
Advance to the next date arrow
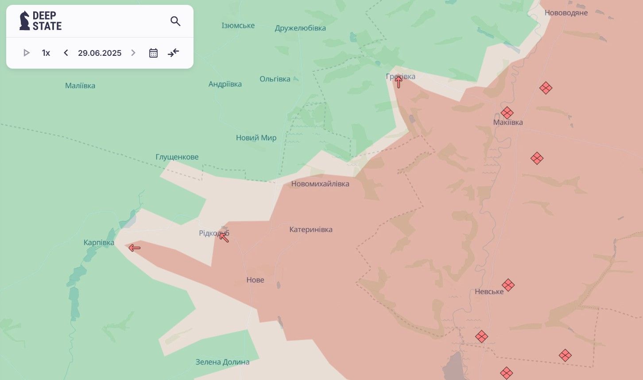coord(133,53)
